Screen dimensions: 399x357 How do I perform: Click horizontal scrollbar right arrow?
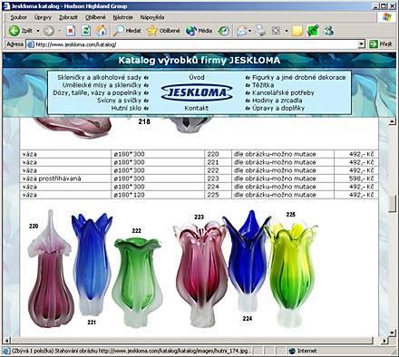pyautogui.click(x=384, y=341)
